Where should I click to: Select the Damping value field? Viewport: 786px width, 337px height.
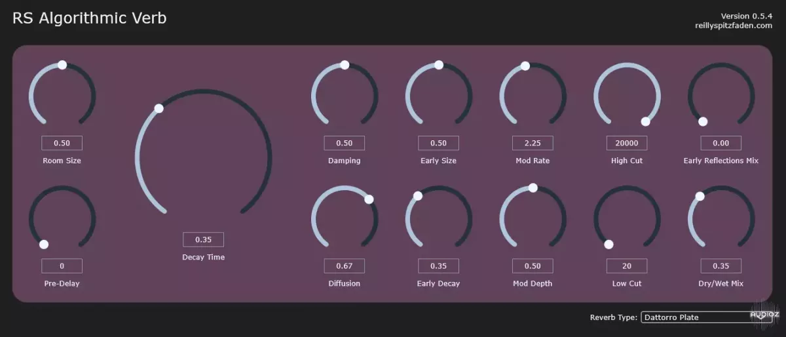point(344,143)
